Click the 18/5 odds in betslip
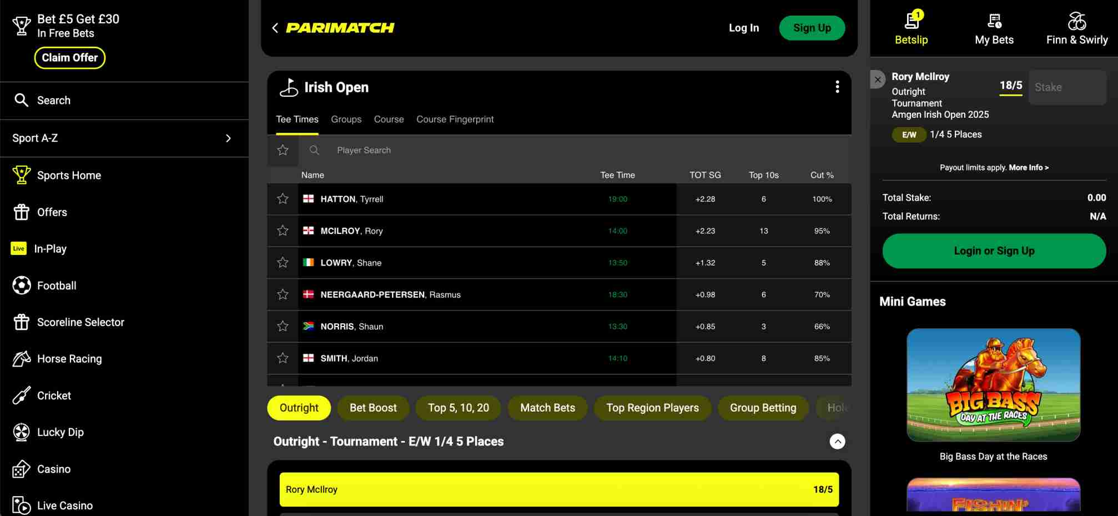The height and width of the screenshot is (516, 1118). [1010, 85]
